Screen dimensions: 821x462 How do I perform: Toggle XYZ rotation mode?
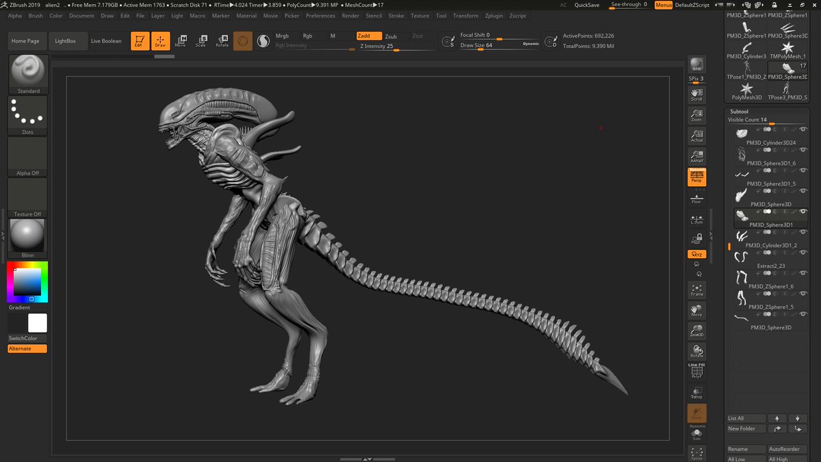[696, 254]
